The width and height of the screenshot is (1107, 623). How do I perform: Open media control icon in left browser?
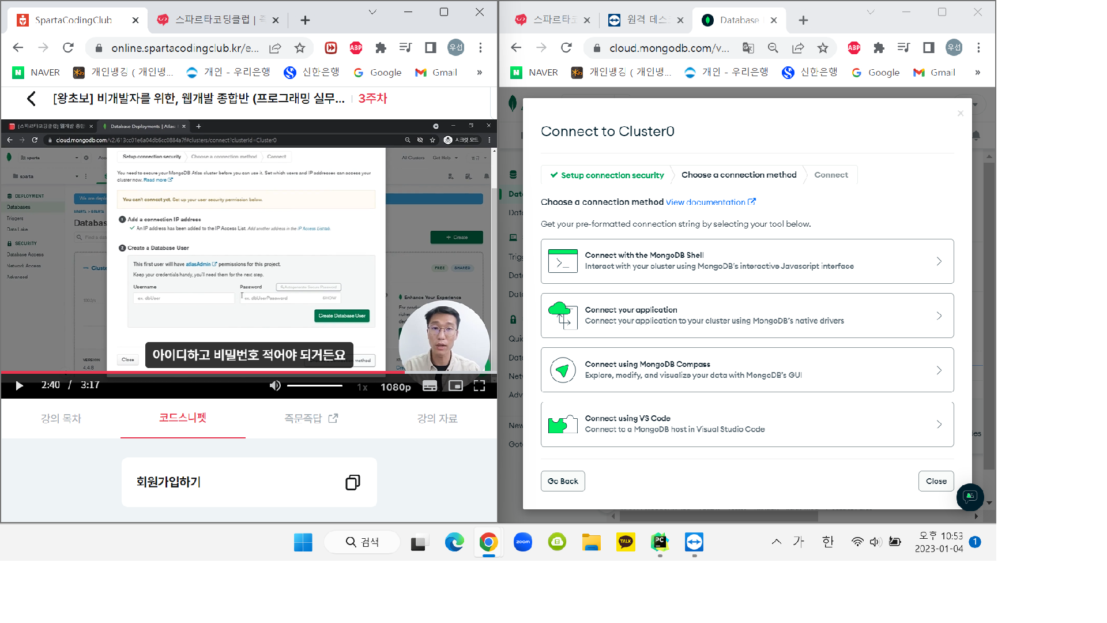tap(406, 48)
